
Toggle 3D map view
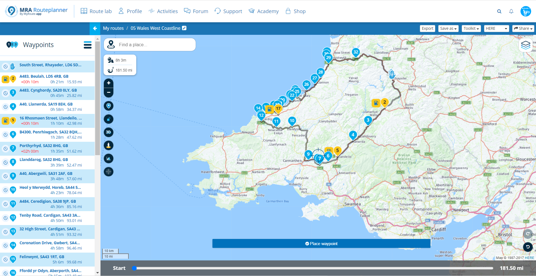[109, 132]
